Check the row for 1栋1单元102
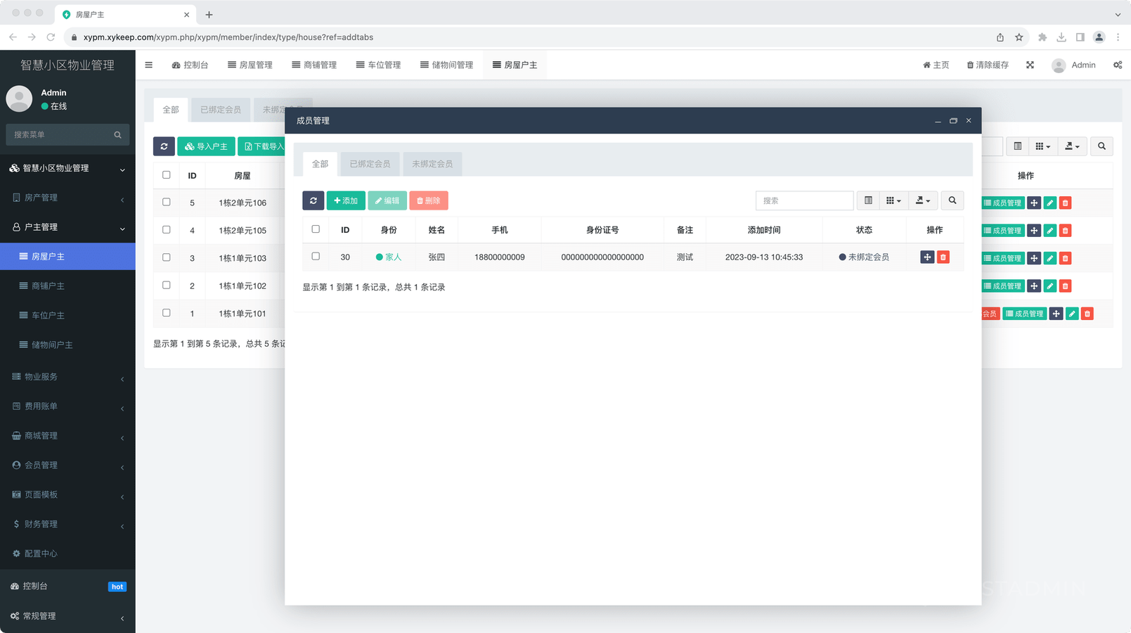The image size is (1131, 633). click(167, 285)
